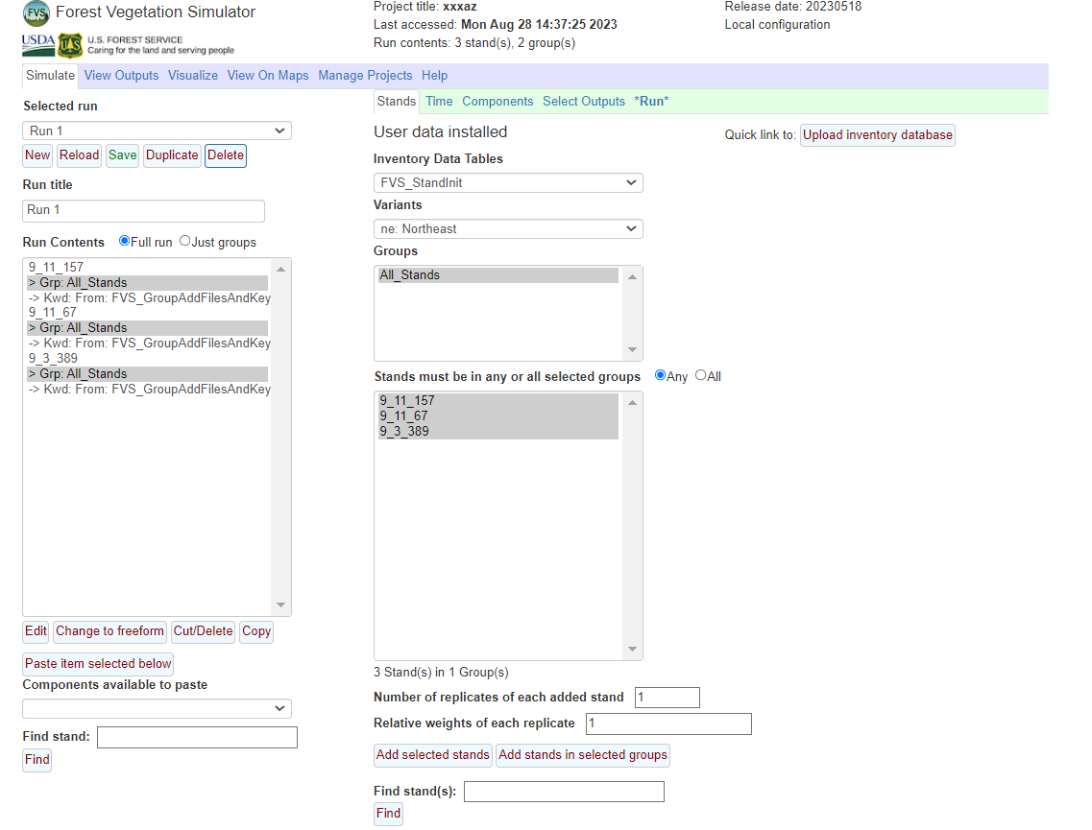Focus the Find stand(s) text field
Screen dimensions: 1092x830
tap(564, 792)
